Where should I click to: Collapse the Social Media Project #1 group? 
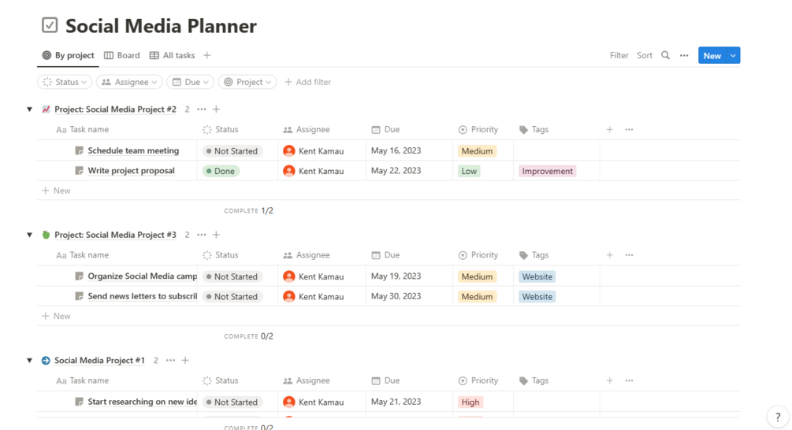(x=30, y=361)
